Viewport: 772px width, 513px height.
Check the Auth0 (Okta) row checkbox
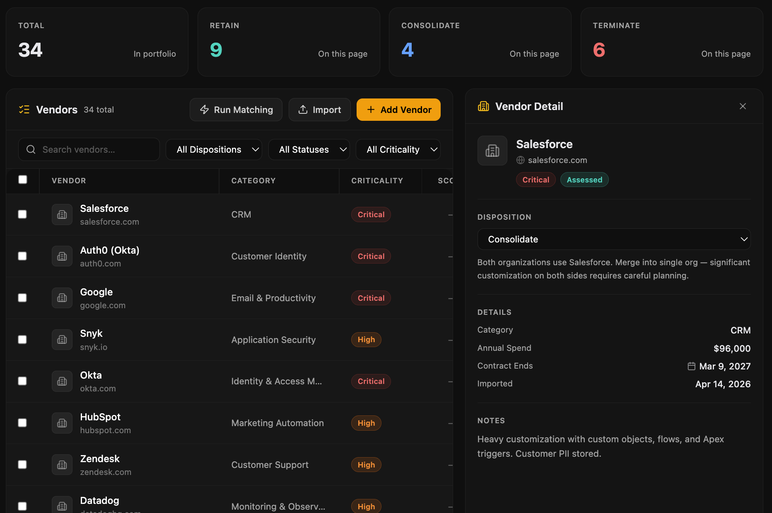[22, 256]
